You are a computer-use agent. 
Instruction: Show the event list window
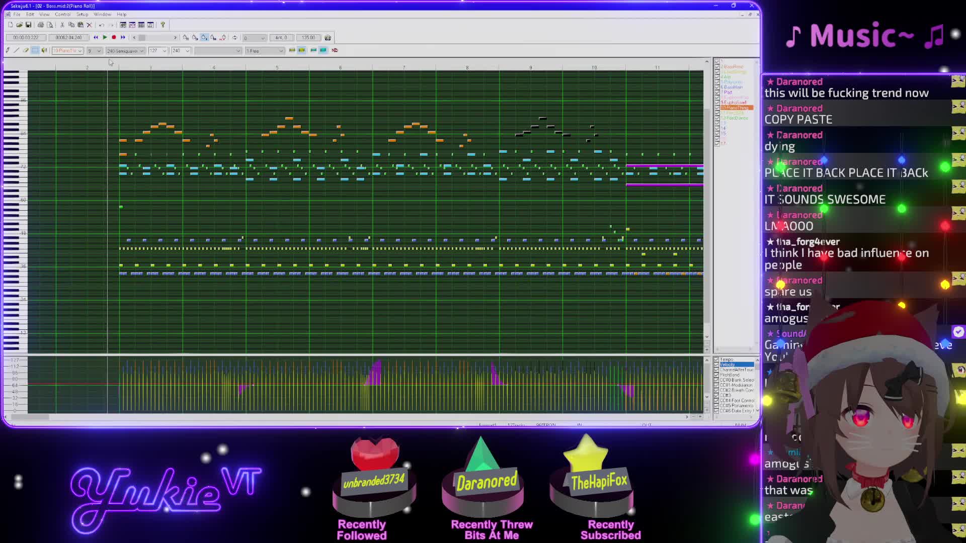(x=141, y=25)
